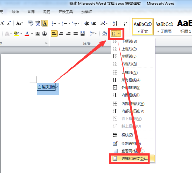192x173 pixels.
Task: Apply the yellow text highlight color
Action: coord(16,34)
